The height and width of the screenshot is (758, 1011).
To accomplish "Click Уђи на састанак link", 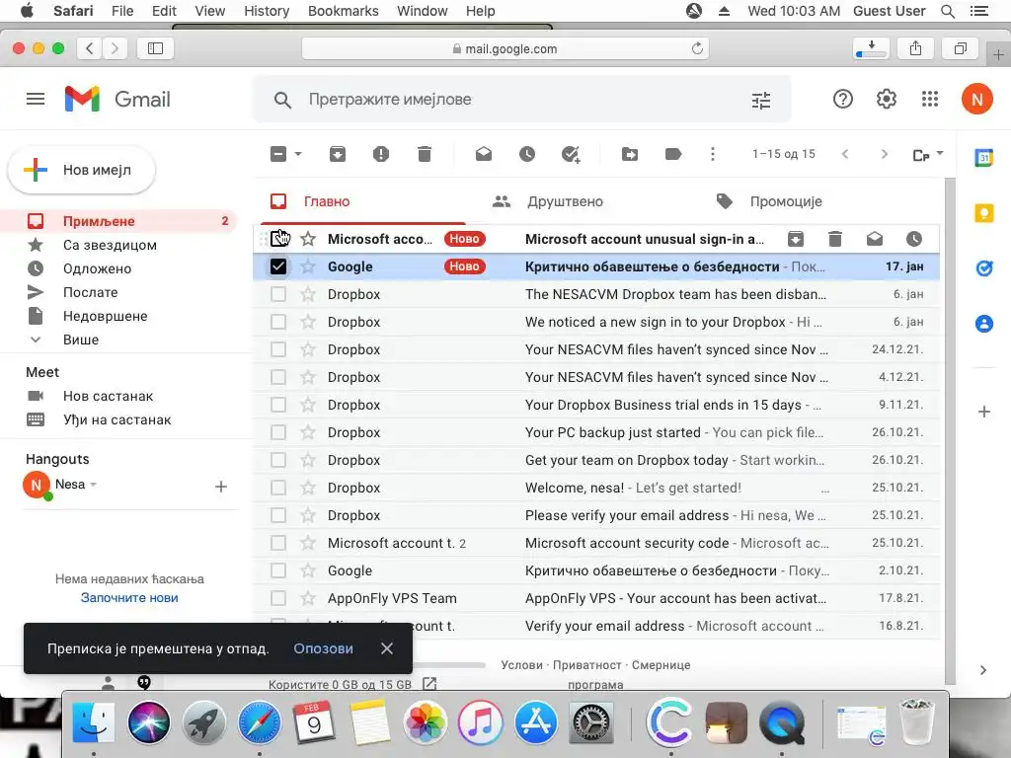I will (117, 419).
